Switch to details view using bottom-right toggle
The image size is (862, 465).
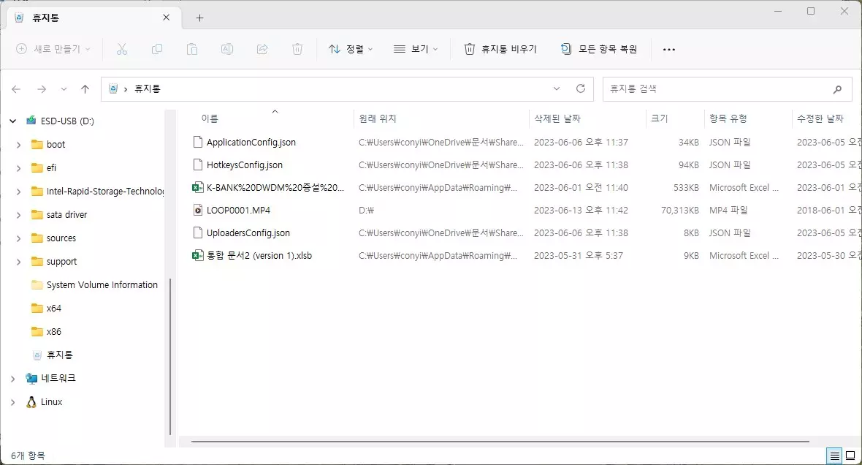(x=834, y=455)
